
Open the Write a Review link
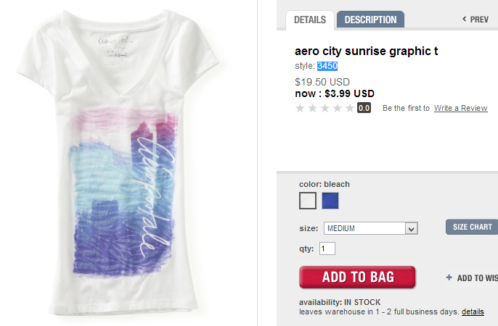pos(460,108)
